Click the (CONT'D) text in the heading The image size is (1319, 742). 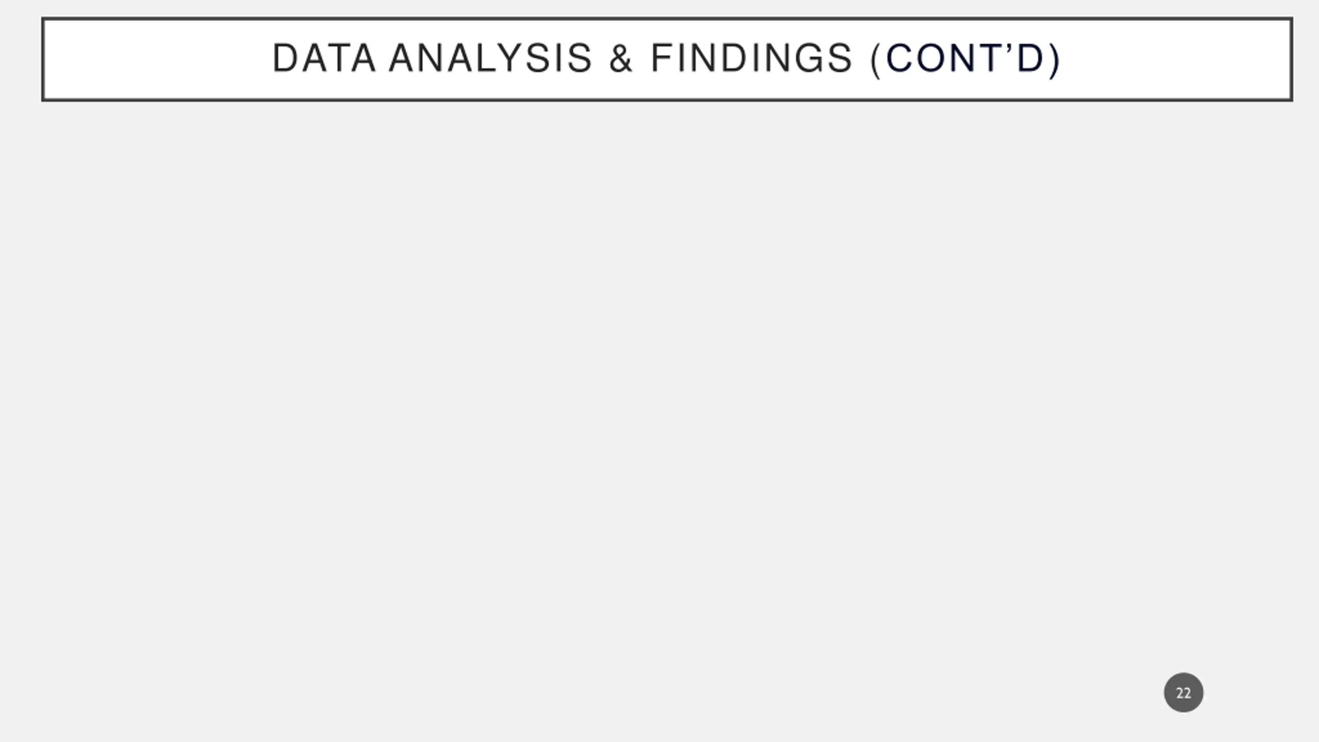(x=965, y=59)
